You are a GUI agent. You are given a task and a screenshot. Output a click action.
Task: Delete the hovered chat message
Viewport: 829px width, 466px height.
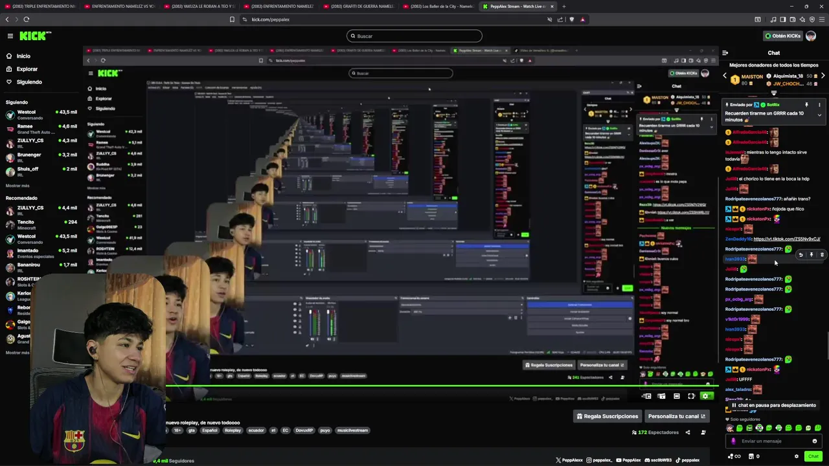pyautogui.click(x=822, y=255)
